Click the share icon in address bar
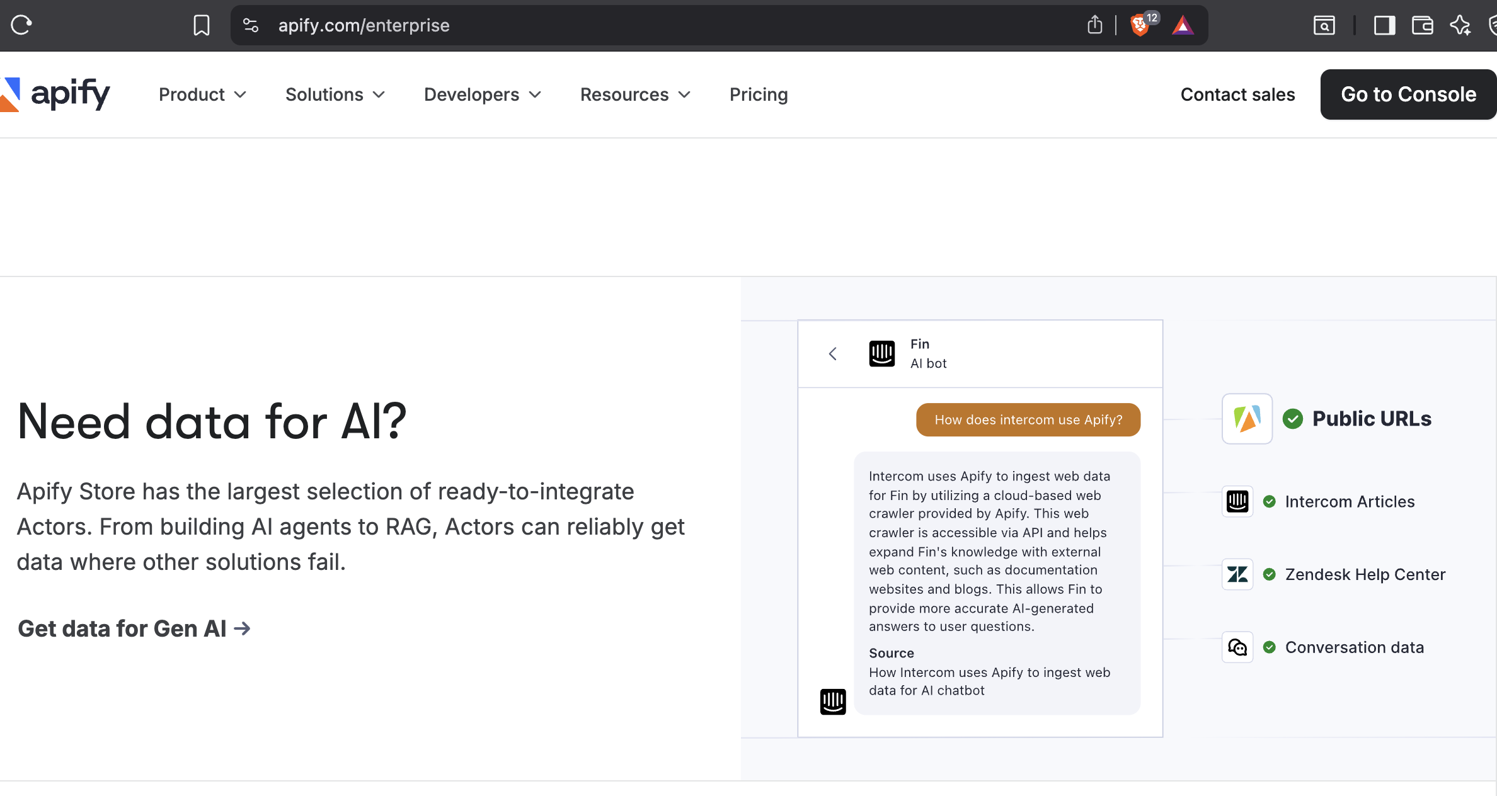1497x796 pixels. (x=1095, y=25)
